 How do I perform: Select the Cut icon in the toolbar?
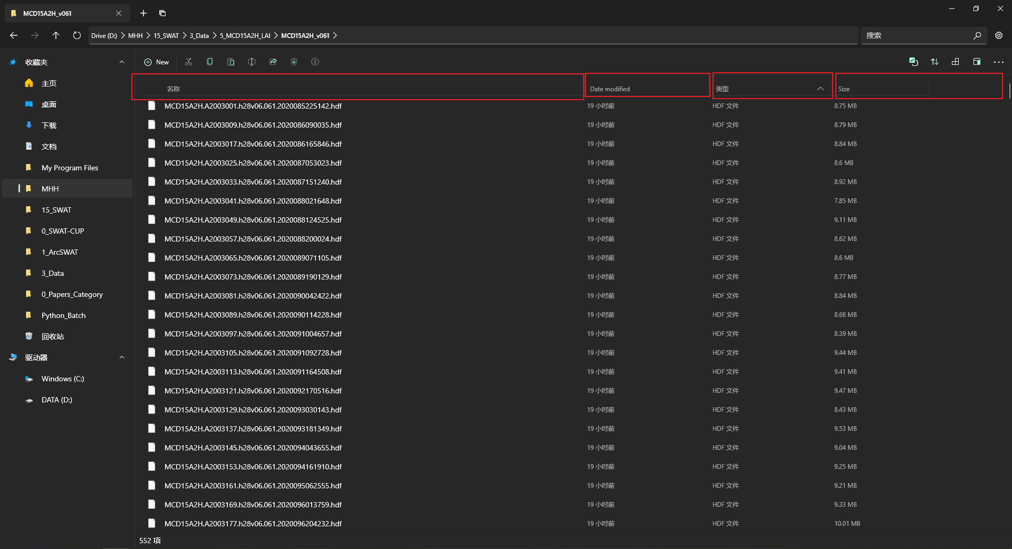(x=188, y=62)
